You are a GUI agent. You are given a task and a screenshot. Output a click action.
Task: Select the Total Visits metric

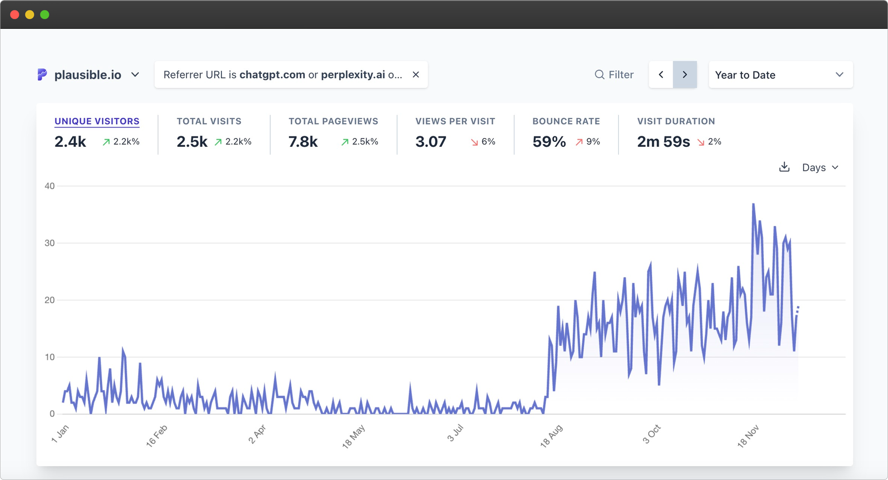point(209,121)
